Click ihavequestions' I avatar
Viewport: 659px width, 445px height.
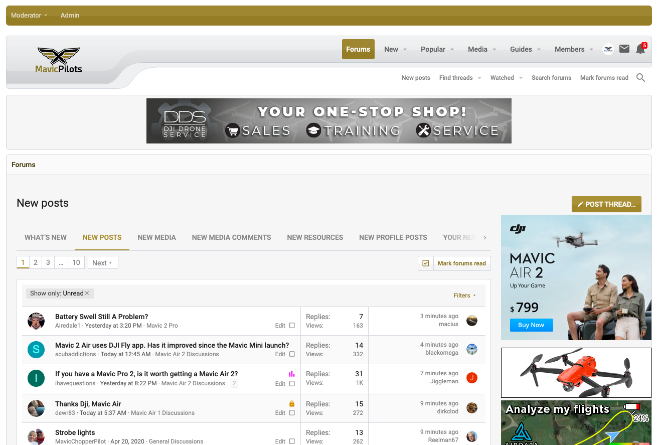[36, 378]
